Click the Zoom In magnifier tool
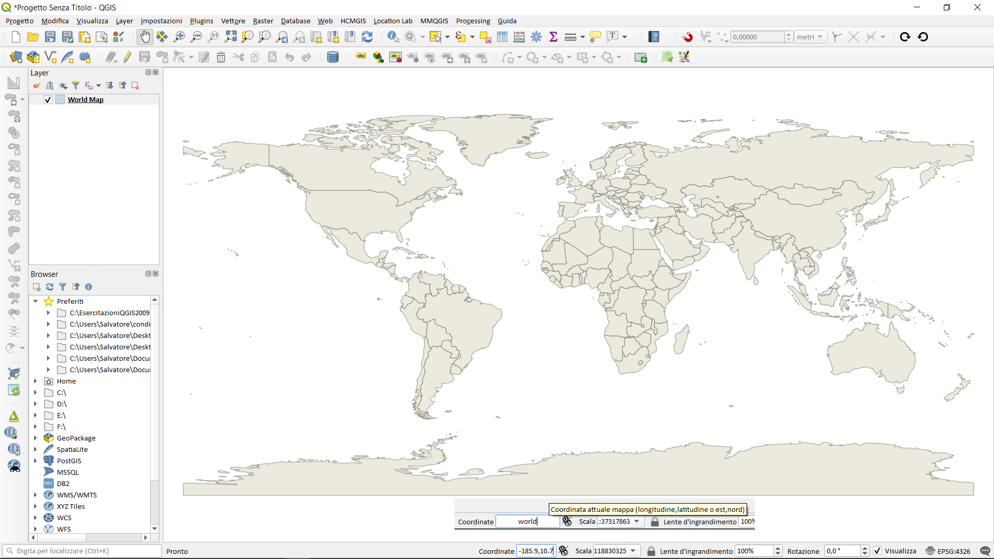The width and height of the screenshot is (994, 559). coord(179,37)
